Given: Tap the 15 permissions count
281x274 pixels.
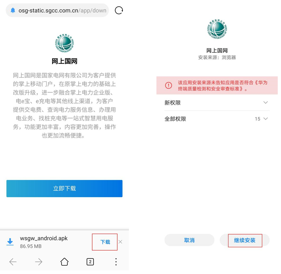Looking at the screenshot, I should tap(257, 119).
